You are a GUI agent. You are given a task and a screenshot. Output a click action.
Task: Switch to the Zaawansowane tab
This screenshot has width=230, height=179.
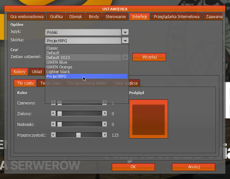point(213,17)
